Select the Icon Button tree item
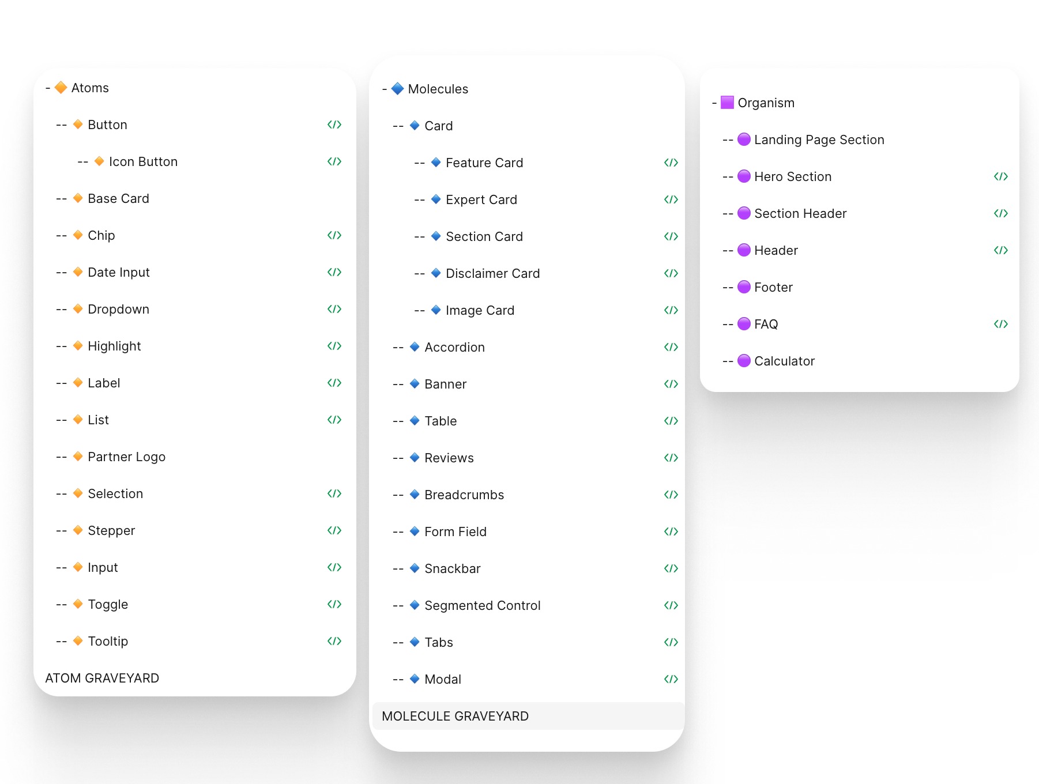 pyautogui.click(x=144, y=161)
